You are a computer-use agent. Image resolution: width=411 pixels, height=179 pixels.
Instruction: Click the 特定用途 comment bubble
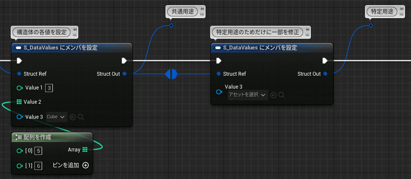click(x=382, y=12)
